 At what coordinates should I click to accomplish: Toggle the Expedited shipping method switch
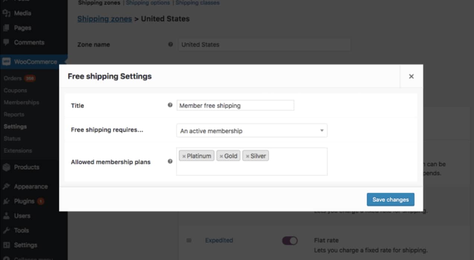tap(290, 241)
